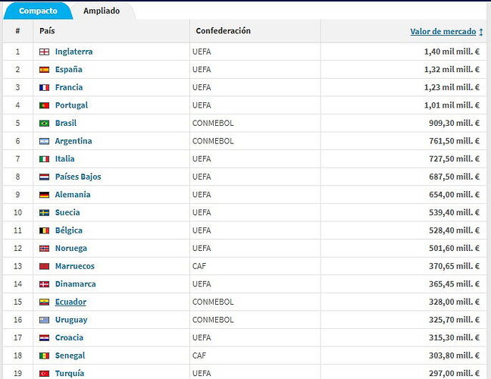Click the Argentina flag icon
491x379 pixels.
tap(44, 141)
